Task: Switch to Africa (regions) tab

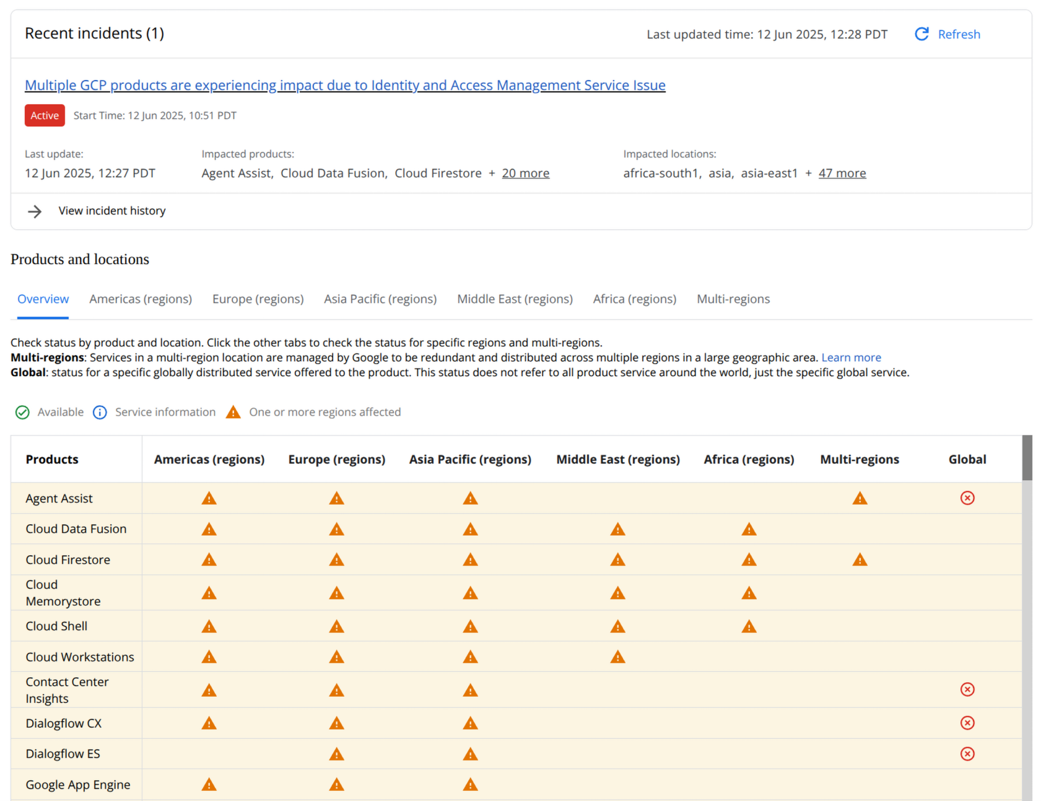Action: pos(635,299)
